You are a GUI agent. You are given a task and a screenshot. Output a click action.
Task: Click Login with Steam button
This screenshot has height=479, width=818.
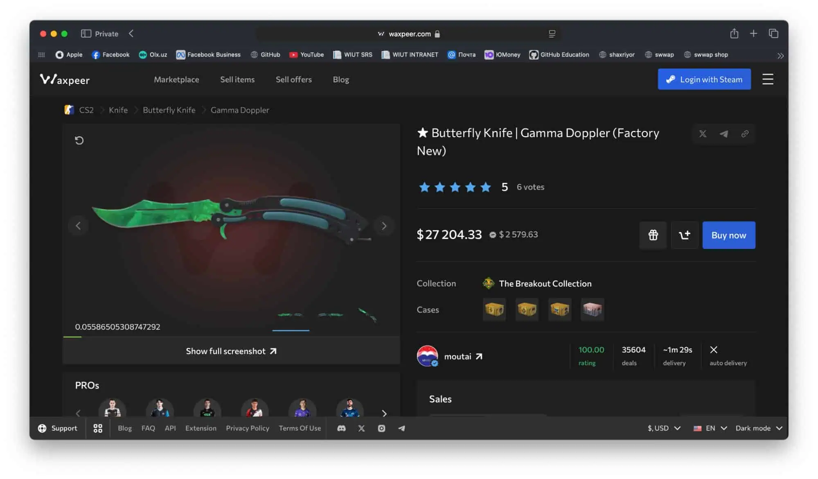click(704, 79)
